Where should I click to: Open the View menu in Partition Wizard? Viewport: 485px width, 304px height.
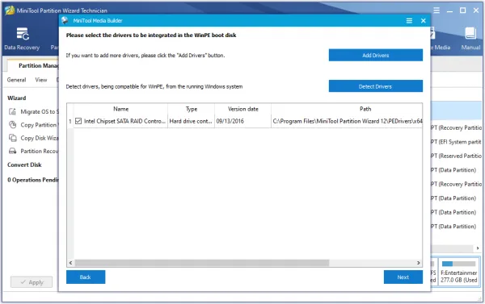[x=41, y=80]
